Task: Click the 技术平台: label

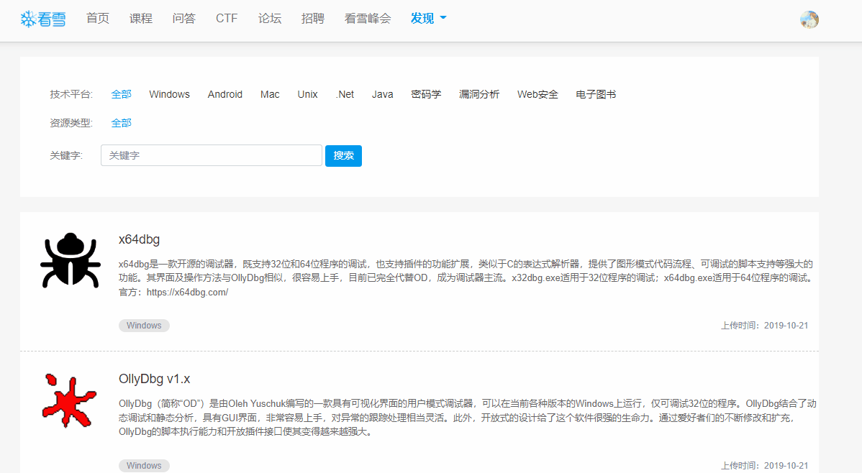Action: point(71,94)
